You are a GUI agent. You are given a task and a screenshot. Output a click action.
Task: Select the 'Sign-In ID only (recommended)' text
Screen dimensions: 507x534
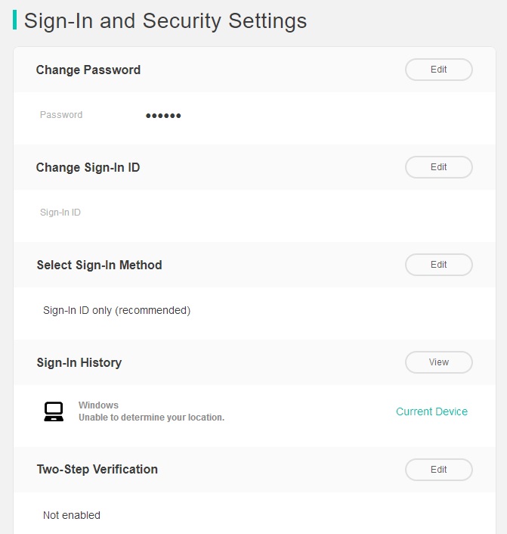click(x=116, y=310)
